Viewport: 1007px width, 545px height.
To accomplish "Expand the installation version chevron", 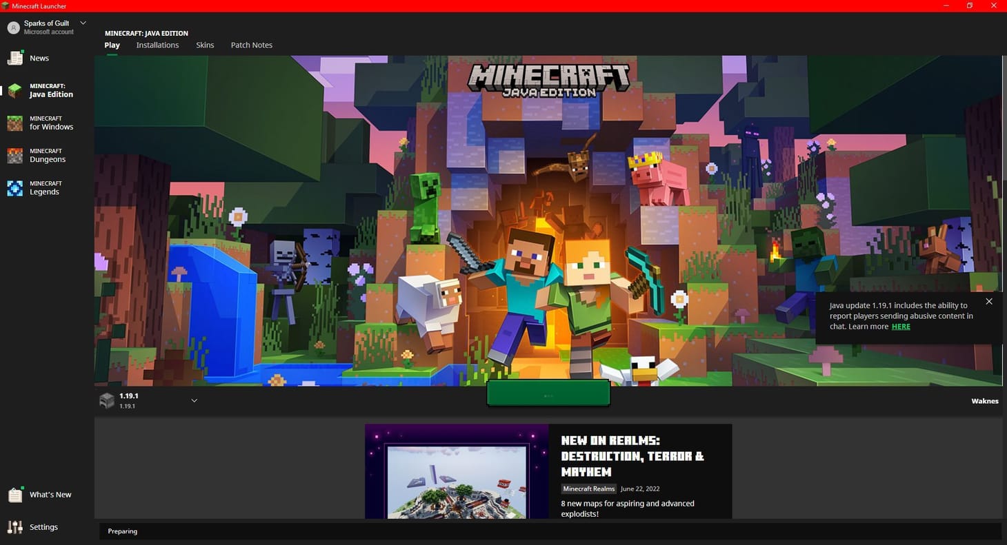I will coord(194,400).
